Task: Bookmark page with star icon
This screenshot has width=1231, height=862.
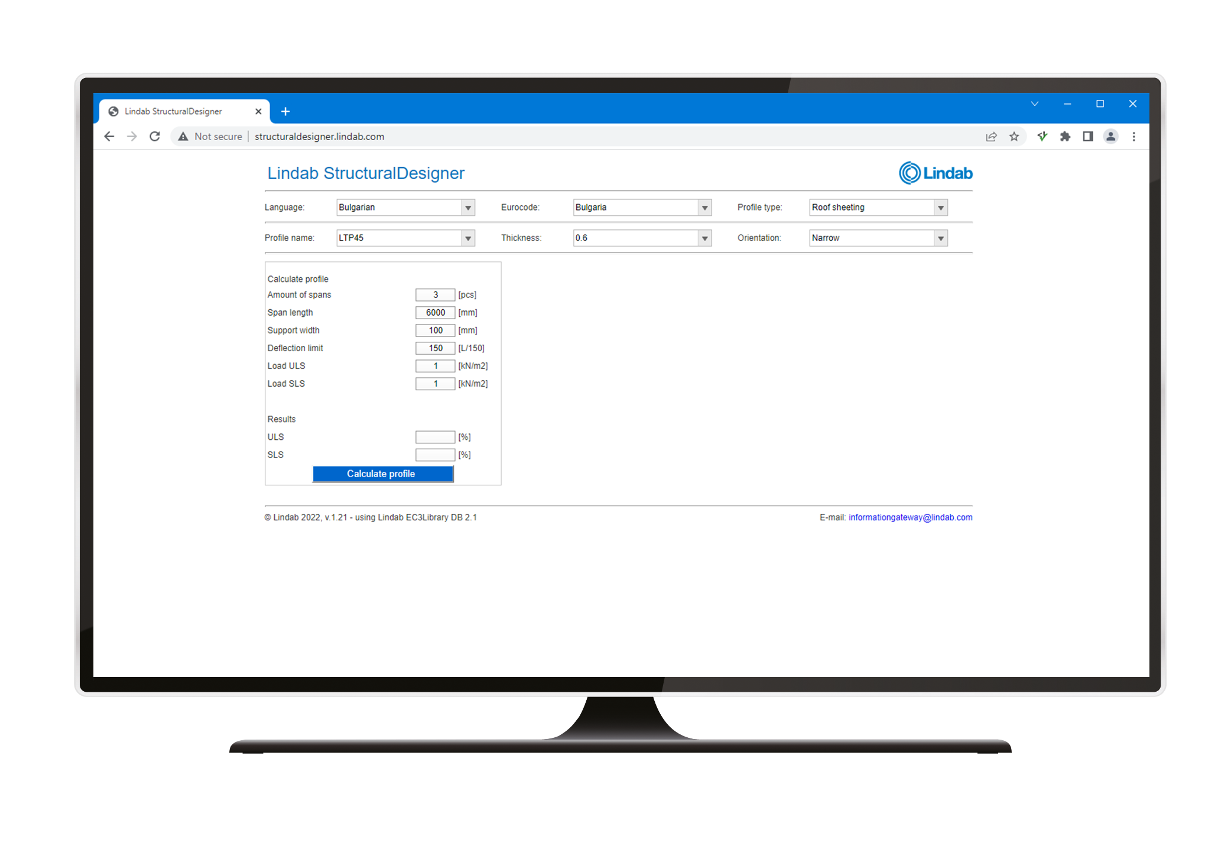Action: click(1014, 137)
